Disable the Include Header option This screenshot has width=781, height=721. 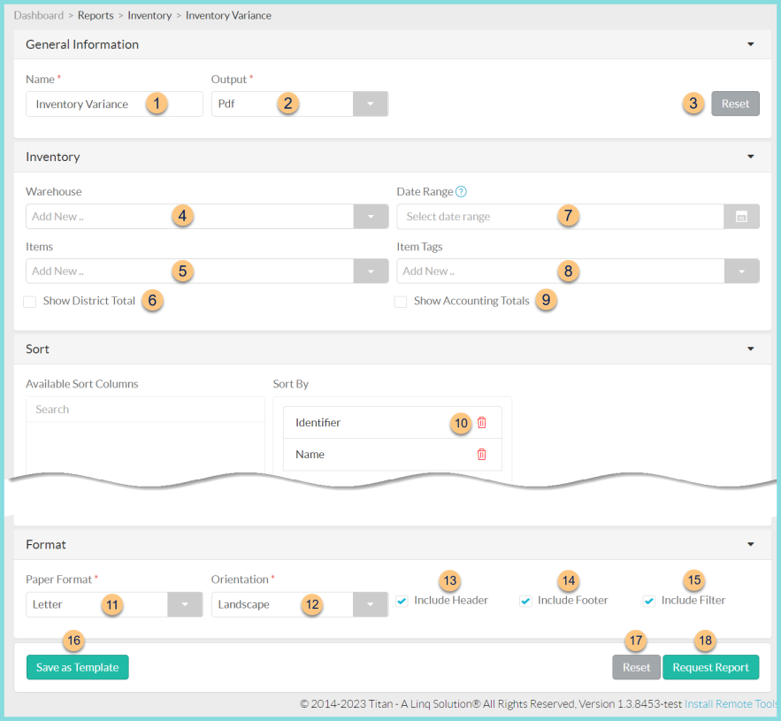pyautogui.click(x=402, y=601)
